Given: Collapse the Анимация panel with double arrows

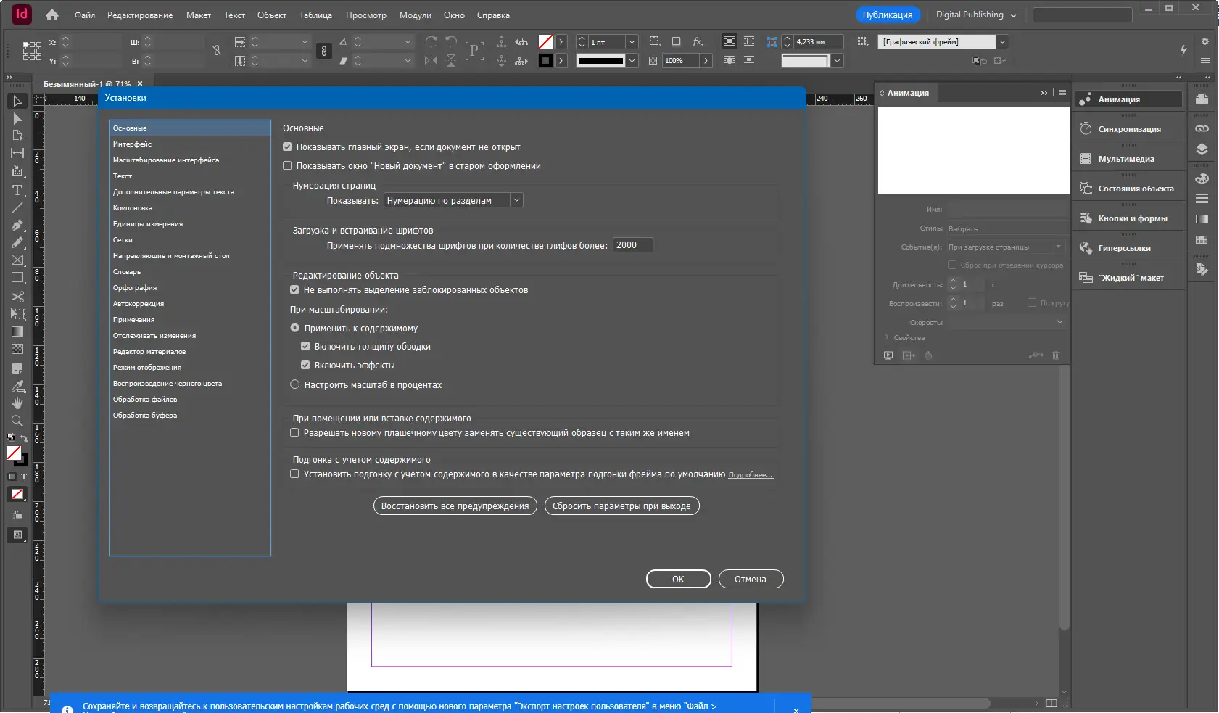Looking at the screenshot, I should [1044, 93].
